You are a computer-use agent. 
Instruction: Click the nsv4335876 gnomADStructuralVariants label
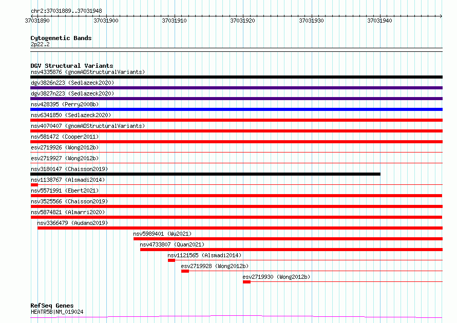pyautogui.click(x=88, y=72)
